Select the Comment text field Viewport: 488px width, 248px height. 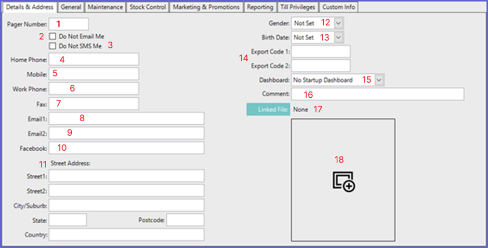click(377, 94)
